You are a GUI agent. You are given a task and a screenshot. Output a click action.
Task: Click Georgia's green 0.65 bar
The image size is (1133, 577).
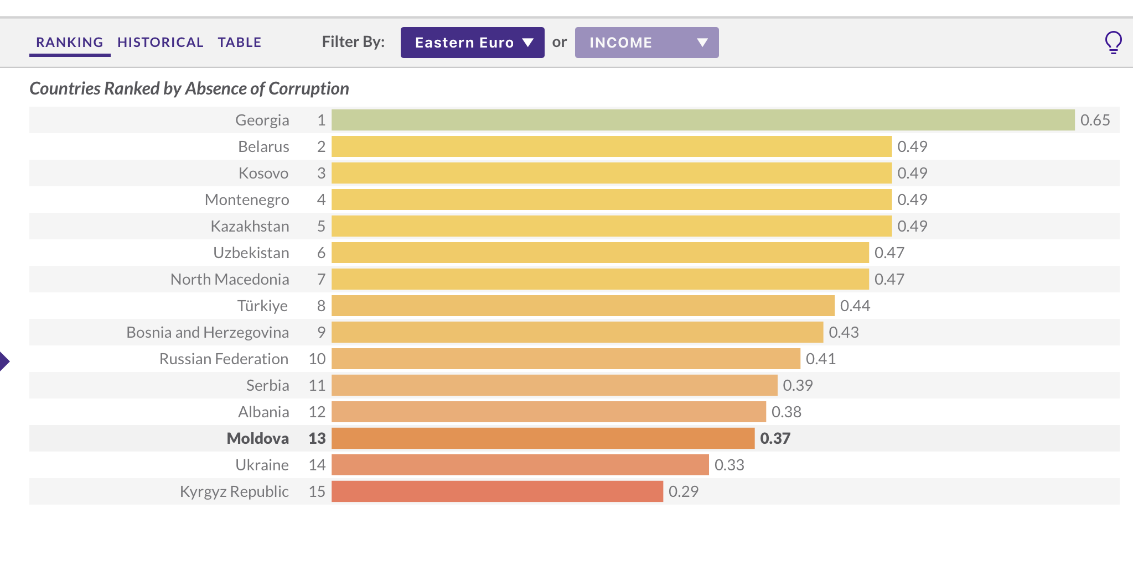(702, 120)
